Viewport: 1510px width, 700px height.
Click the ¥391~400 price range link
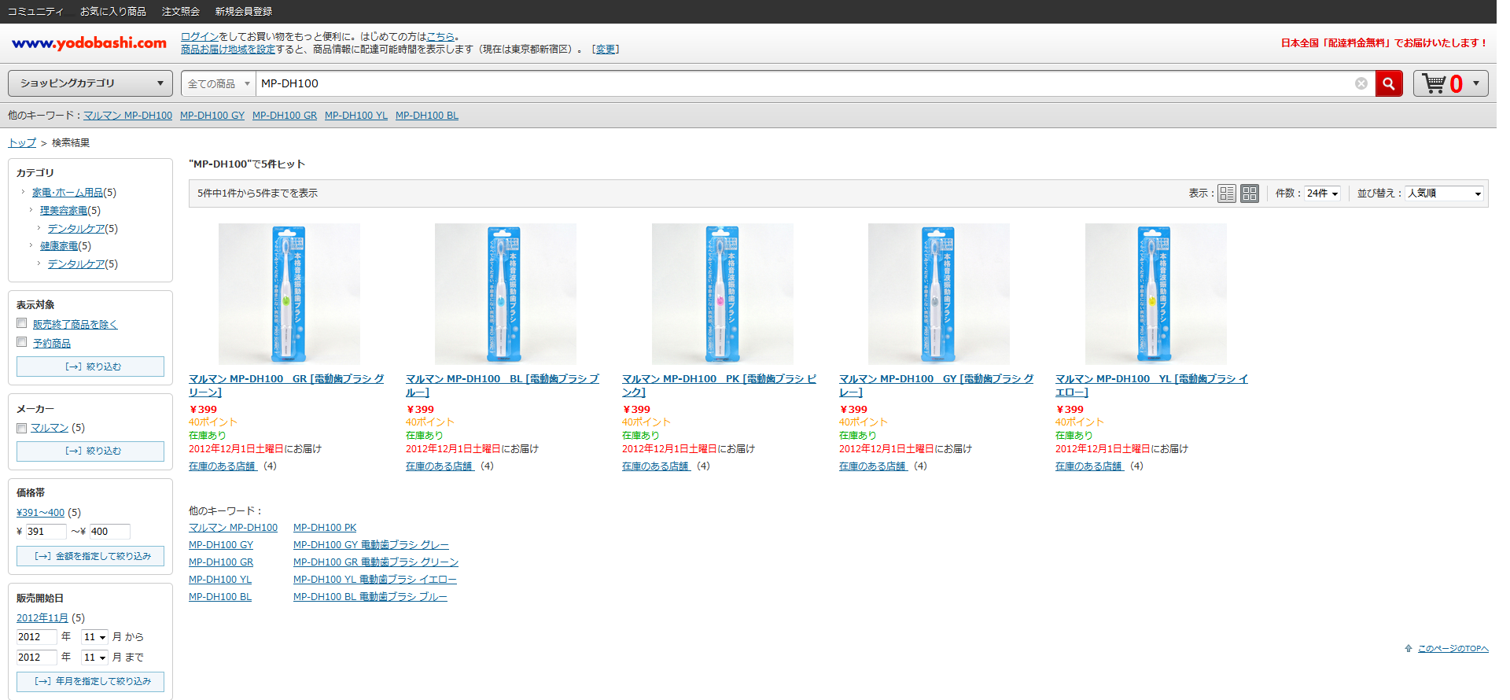[x=41, y=513]
